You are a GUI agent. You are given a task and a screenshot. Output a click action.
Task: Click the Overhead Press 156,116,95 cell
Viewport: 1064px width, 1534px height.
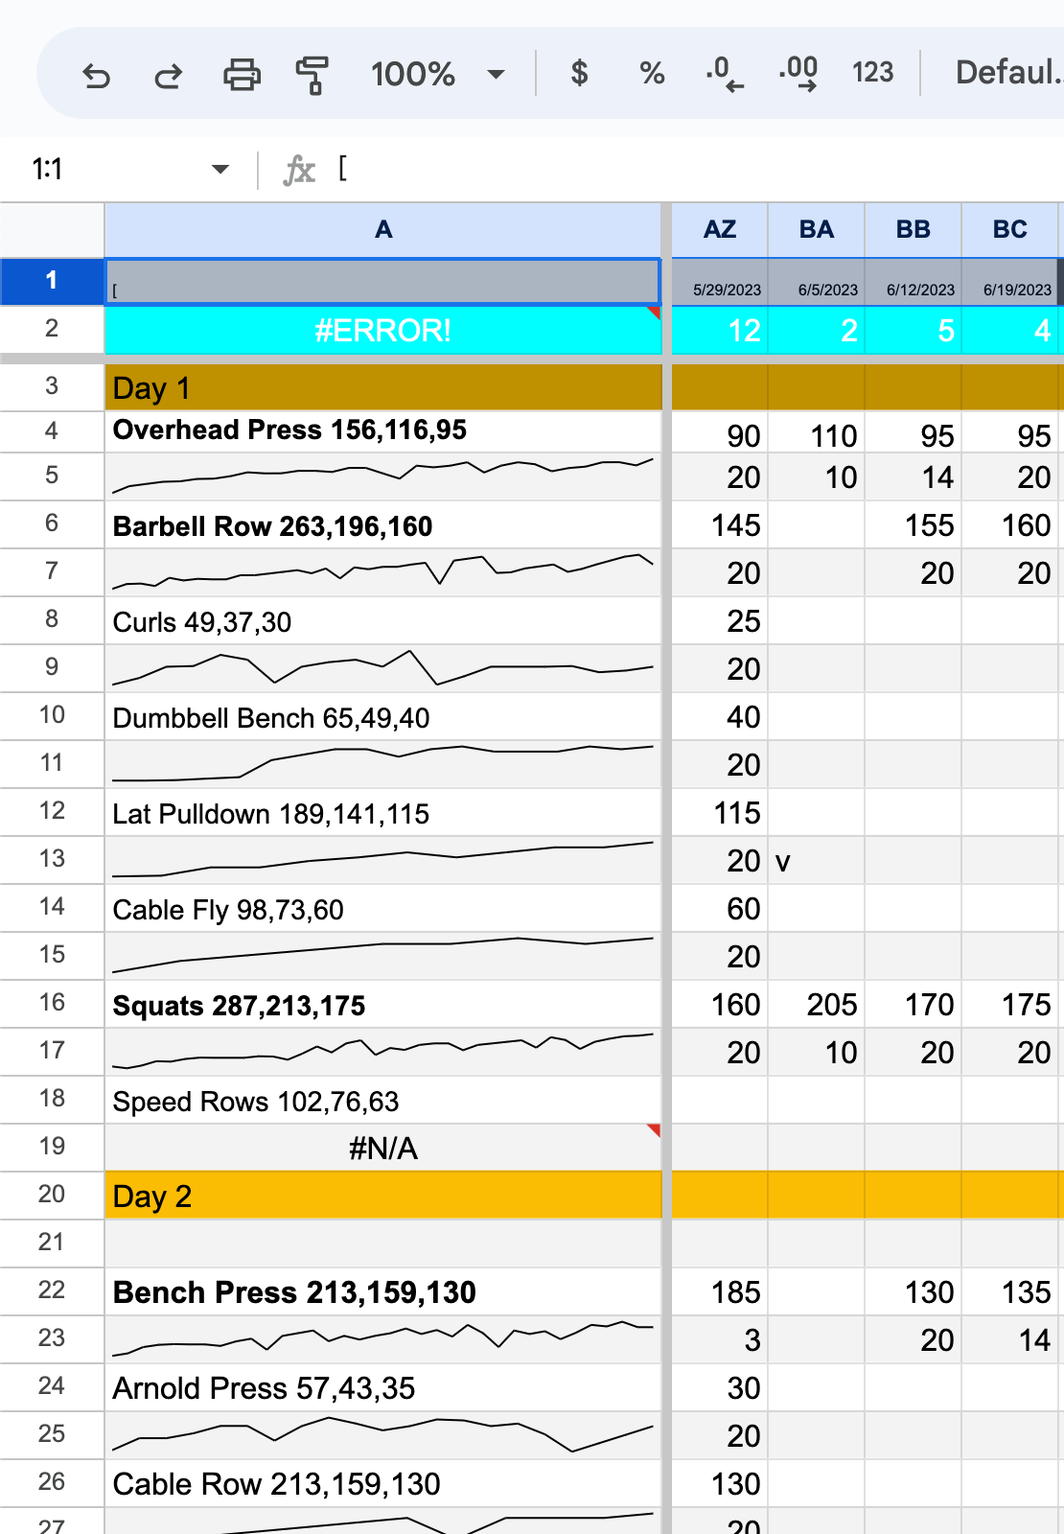[x=382, y=431]
